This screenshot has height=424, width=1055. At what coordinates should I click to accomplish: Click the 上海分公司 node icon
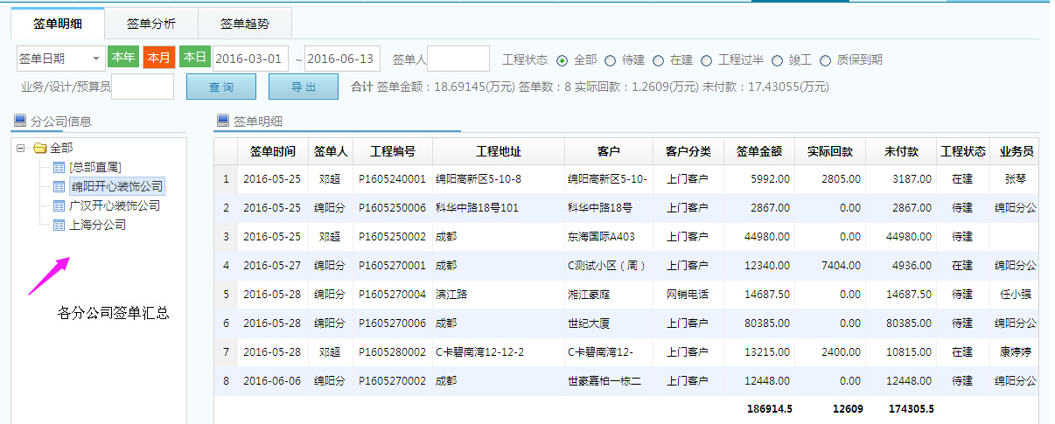59,225
